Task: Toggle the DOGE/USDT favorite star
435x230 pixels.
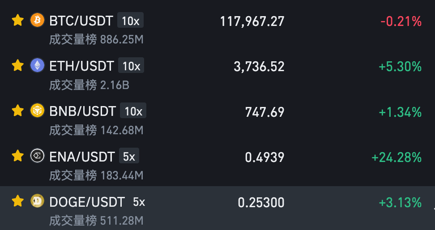Action: (x=18, y=201)
